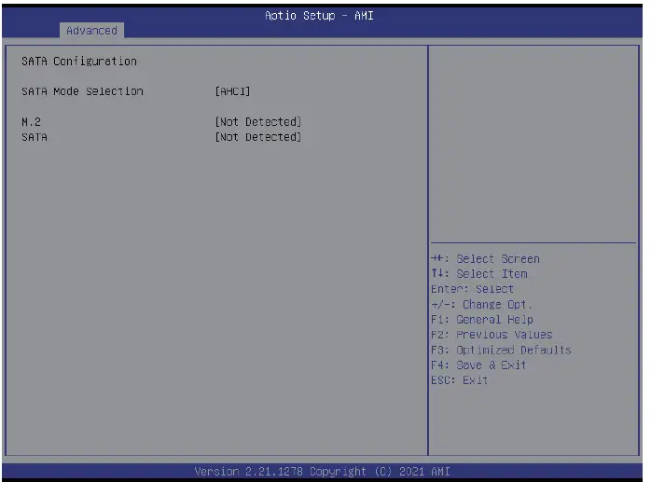The image size is (651, 482).
Task: Click the SATA Not Detected value
Action: click(257, 137)
